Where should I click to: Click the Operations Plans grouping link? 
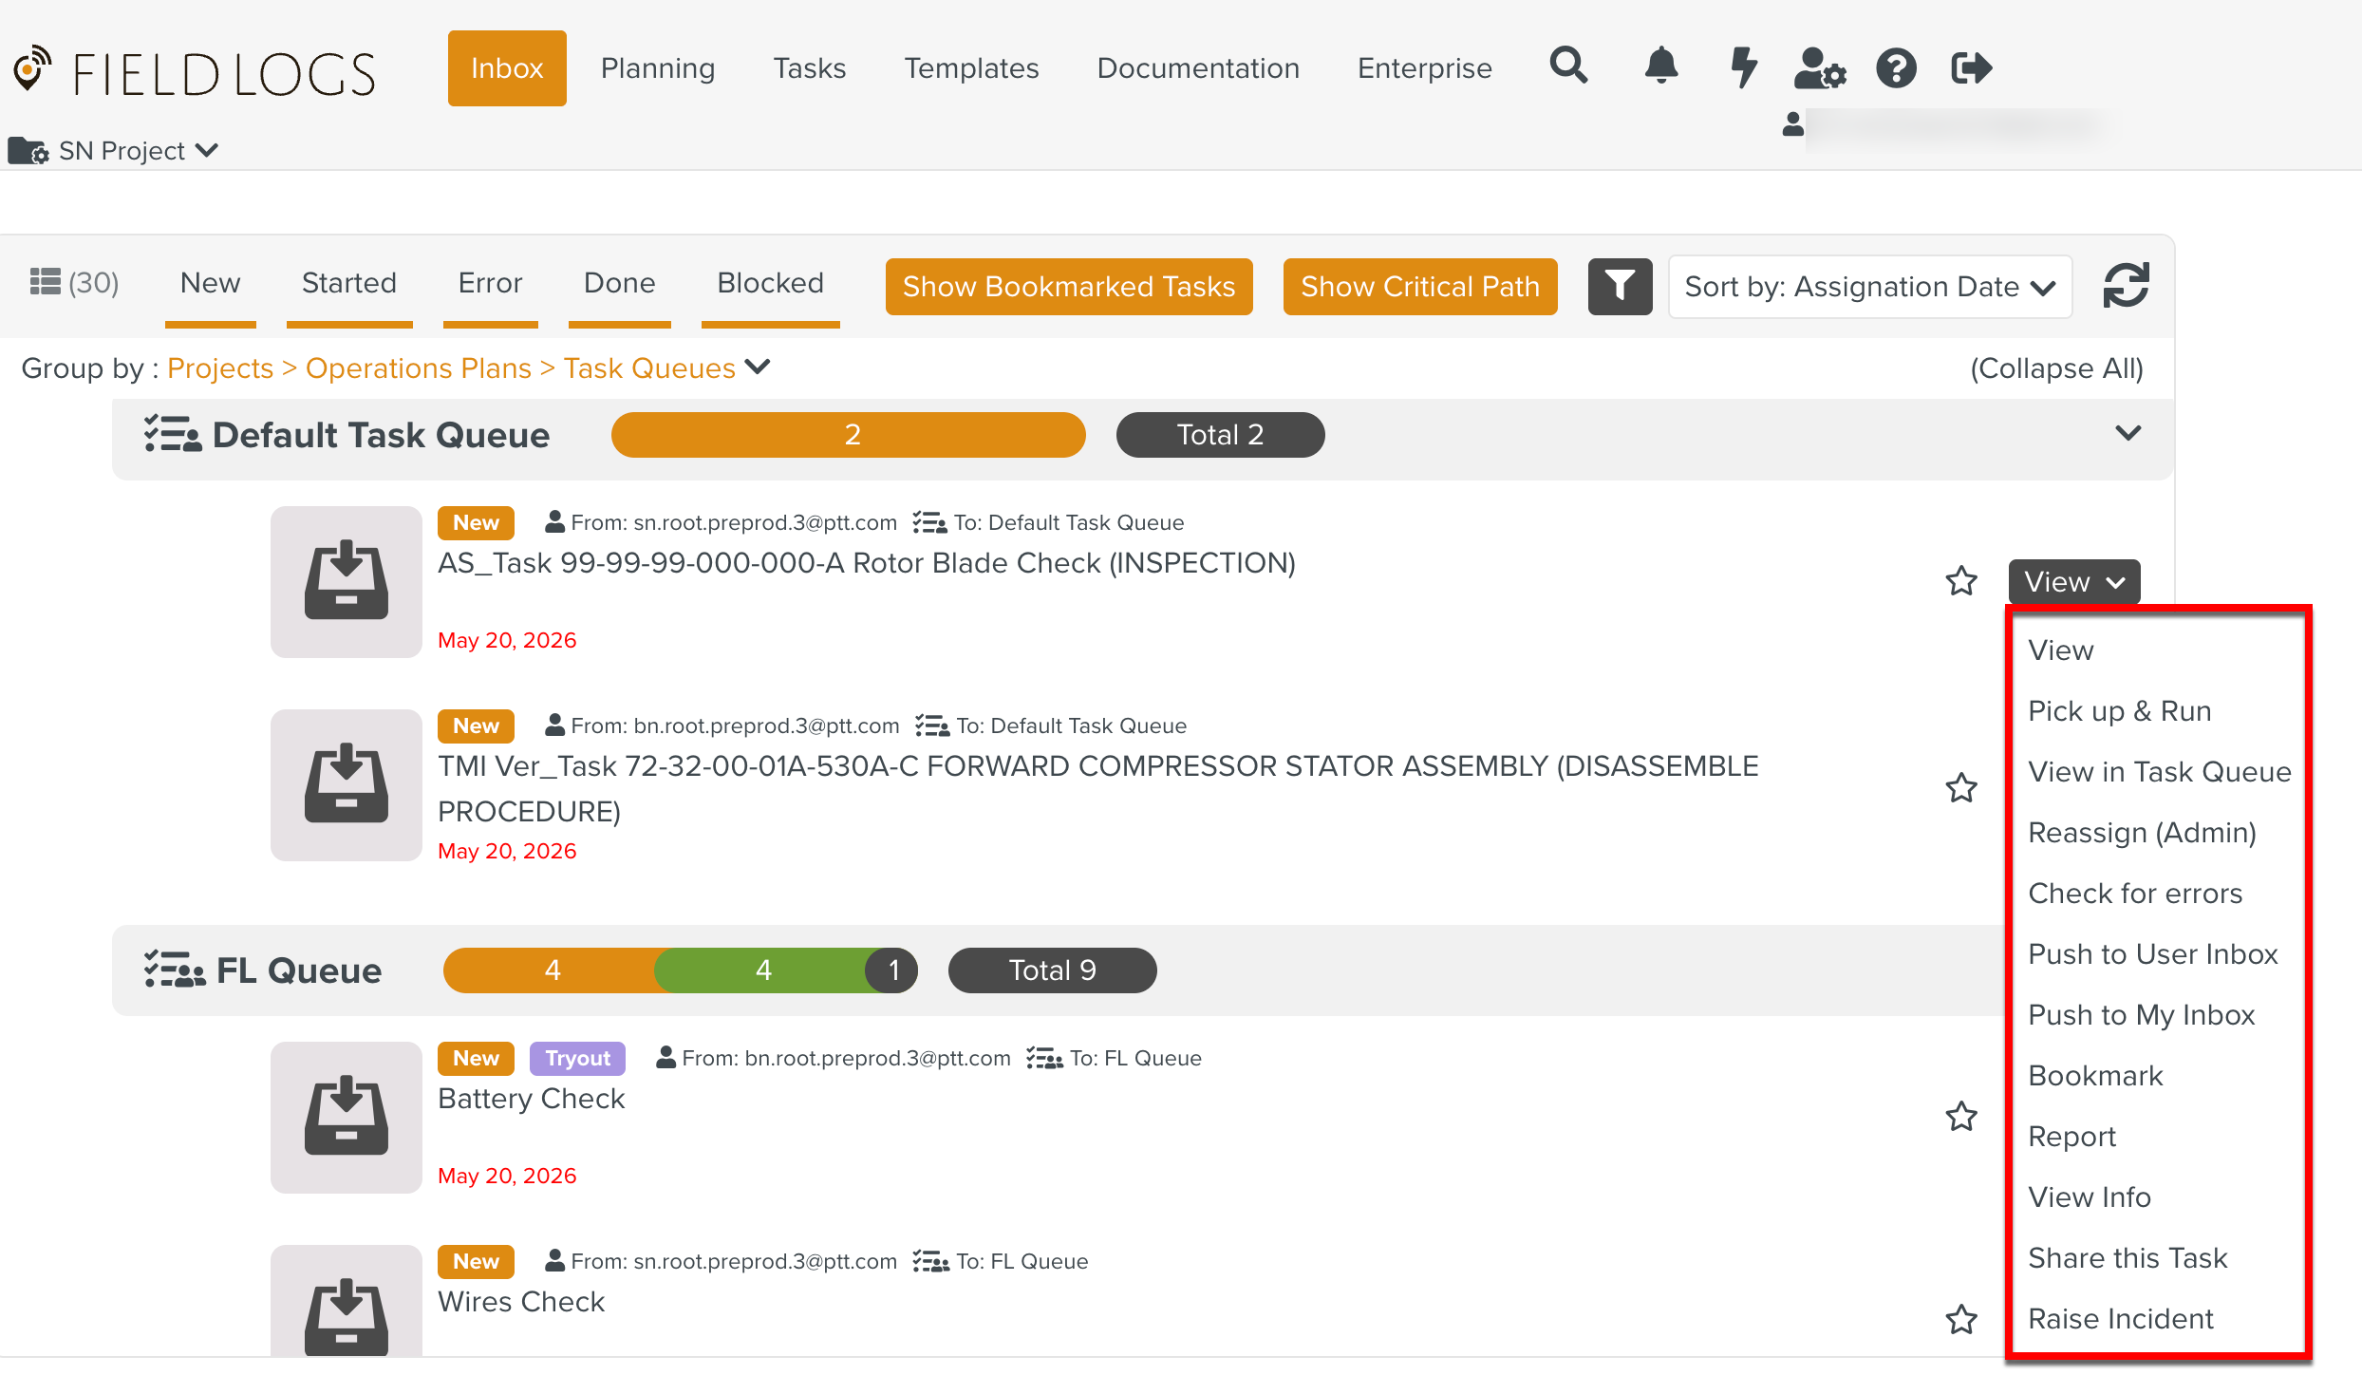click(x=419, y=368)
